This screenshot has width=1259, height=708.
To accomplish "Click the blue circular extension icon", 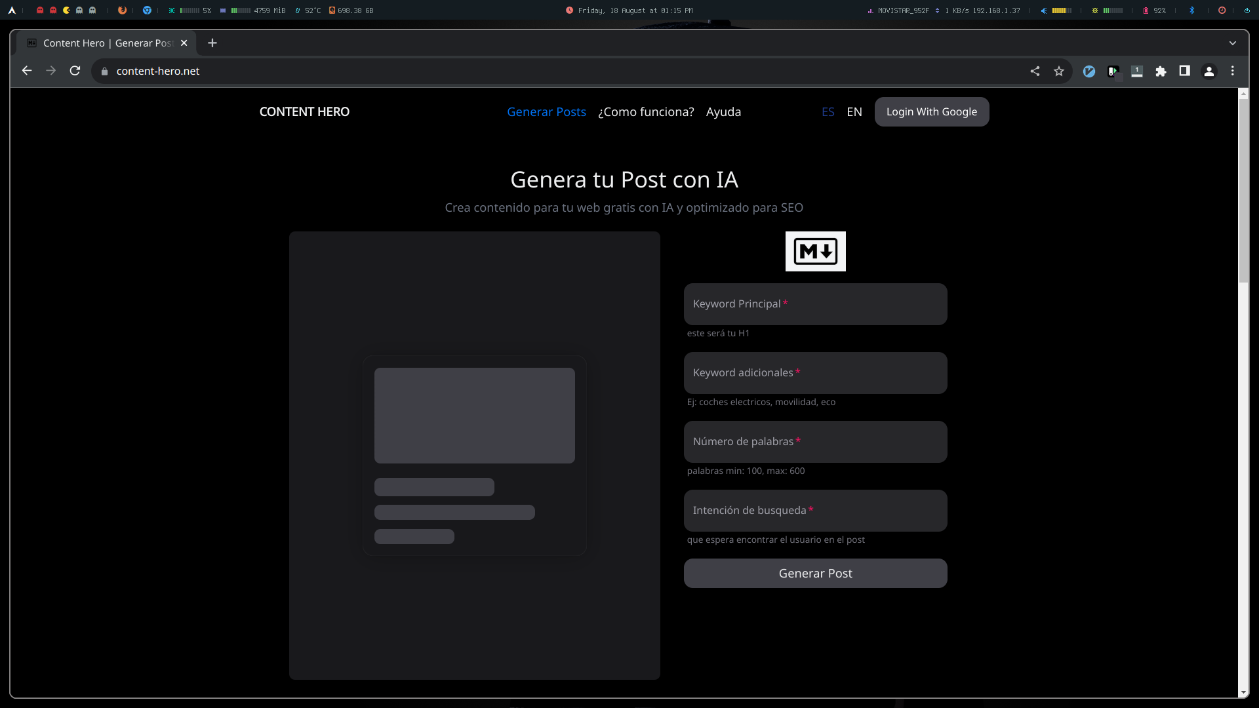I will (1089, 71).
